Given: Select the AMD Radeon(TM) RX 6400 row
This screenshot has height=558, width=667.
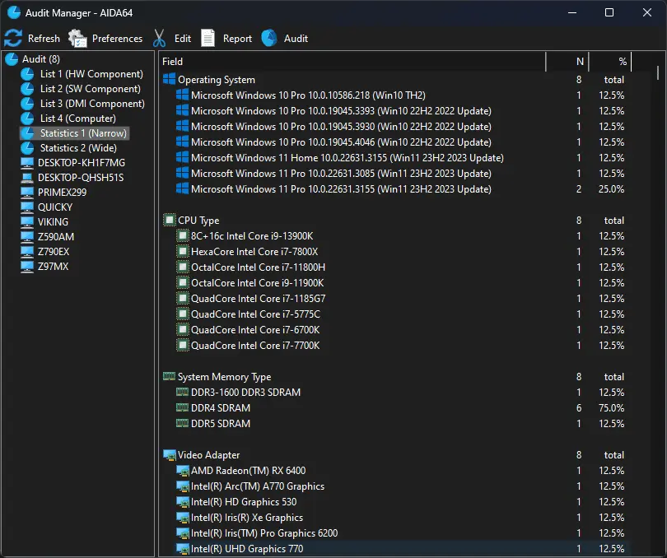Looking at the screenshot, I should 394,471.
